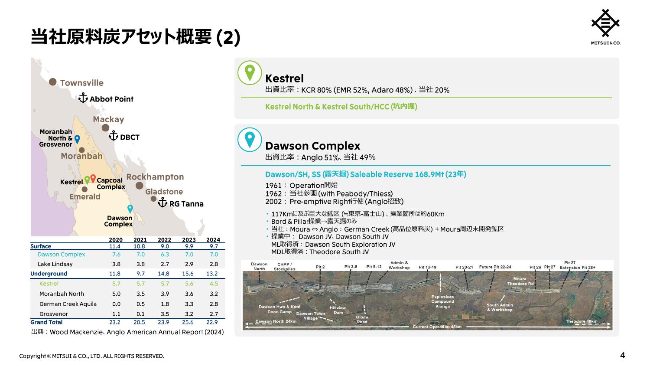Viewport: 650px width, 366px height.
Task: Click the Theodore 48km label
Action: [582, 321]
